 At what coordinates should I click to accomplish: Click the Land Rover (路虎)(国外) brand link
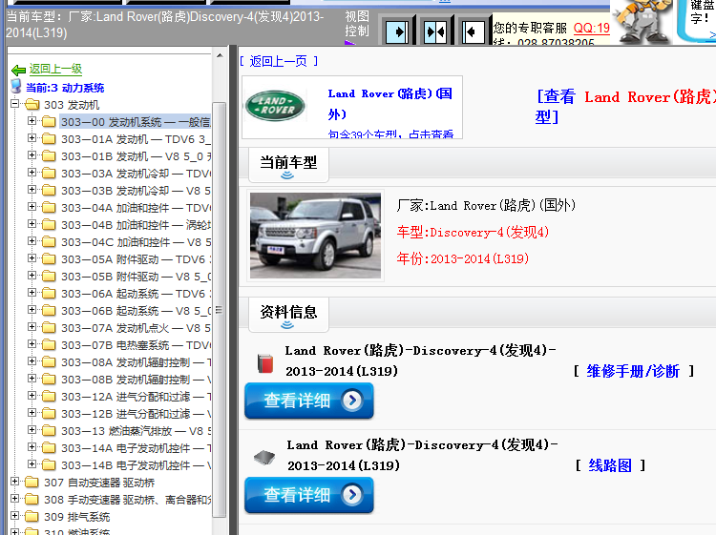click(390, 104)
